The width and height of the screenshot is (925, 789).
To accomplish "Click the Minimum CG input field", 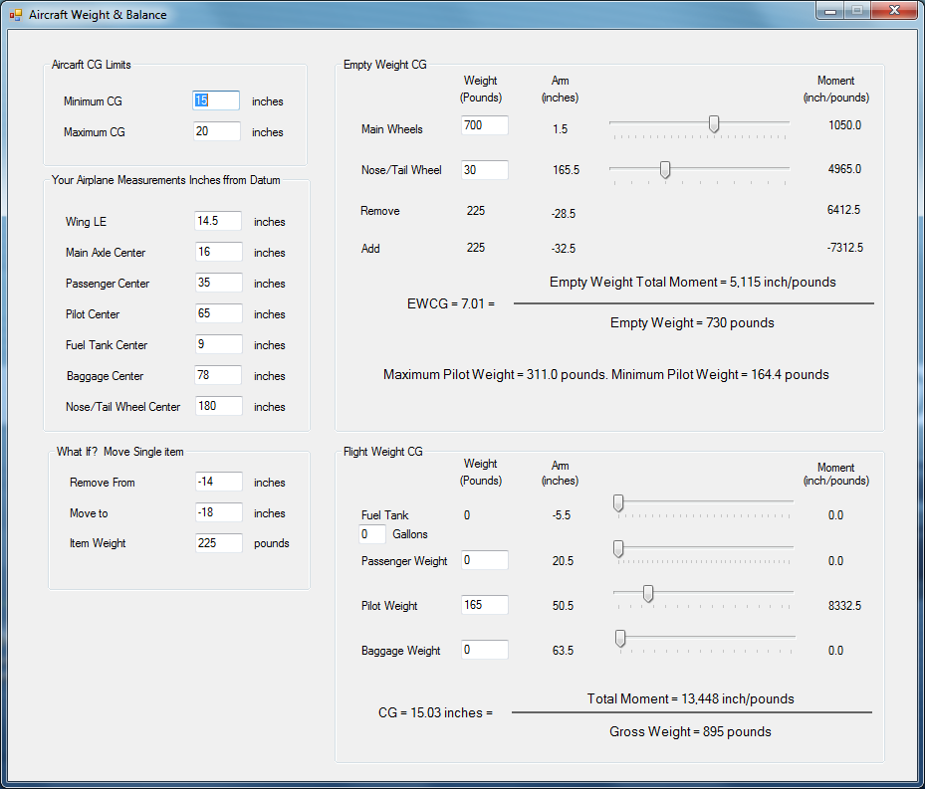I will click(216, 100).
